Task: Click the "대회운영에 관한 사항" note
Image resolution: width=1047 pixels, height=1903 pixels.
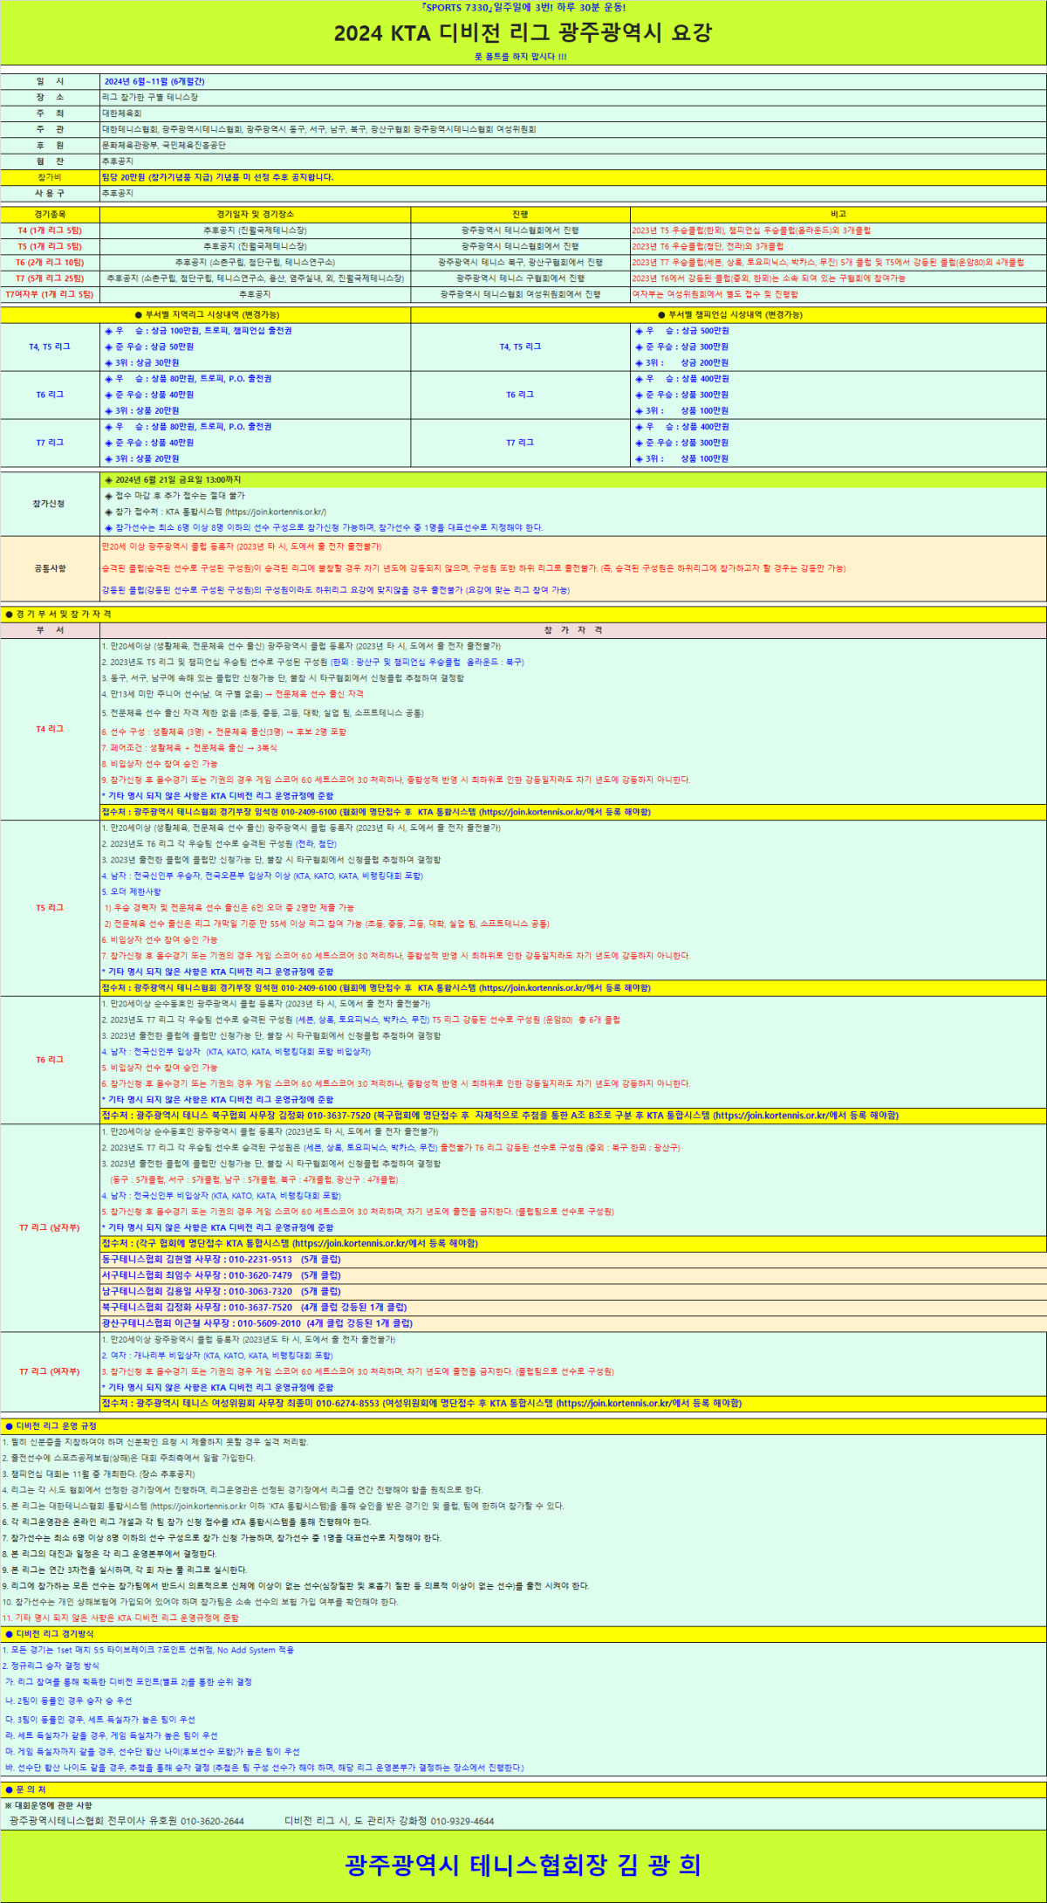Action: [x=48, y=1805]
